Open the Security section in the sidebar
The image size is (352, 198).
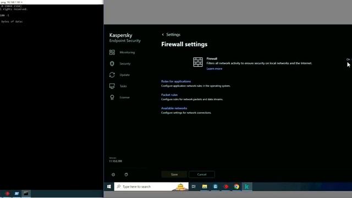[x=120, y=64]
